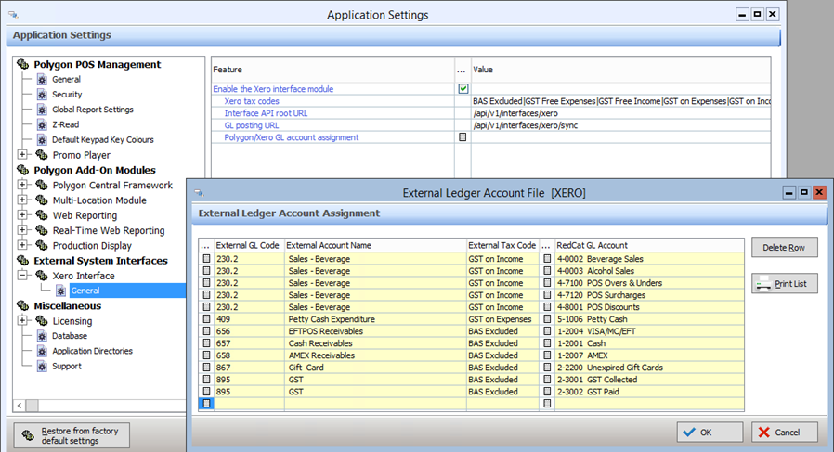Tick row selector for Cash Receivables
This screenshot has width=834, height=452.
(x=206, y=343)
